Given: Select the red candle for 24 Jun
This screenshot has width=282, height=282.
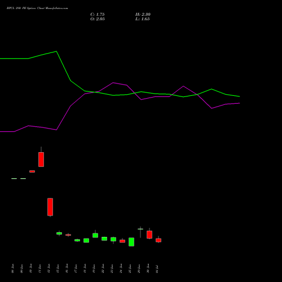Looking at the screenshot, I should coord(122,241).
